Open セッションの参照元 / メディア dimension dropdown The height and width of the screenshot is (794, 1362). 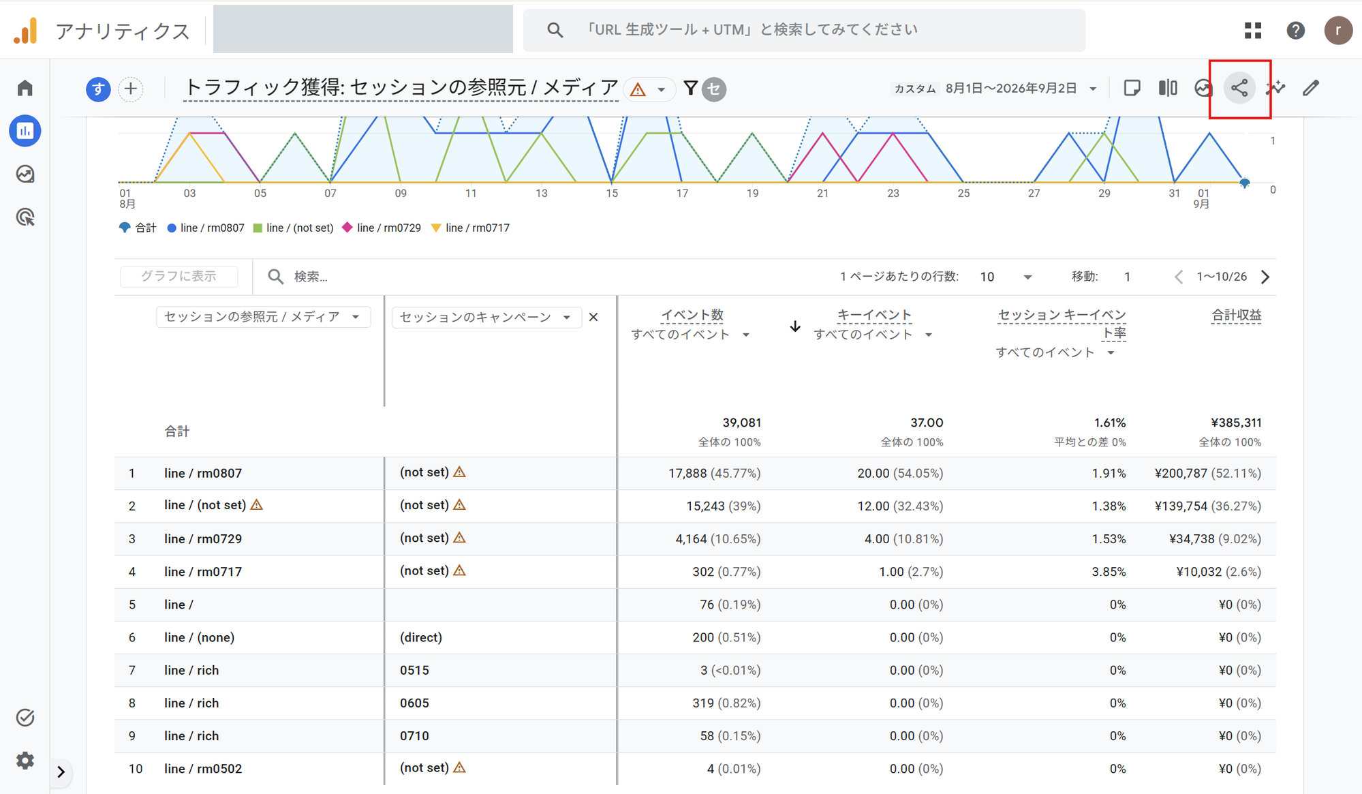[263, 317]
